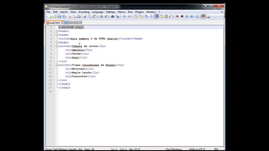The height and width of the screenshot is (151, 269).
Task: Click the Zoom In toolbar icon
Action: click(x=124, y=17)
